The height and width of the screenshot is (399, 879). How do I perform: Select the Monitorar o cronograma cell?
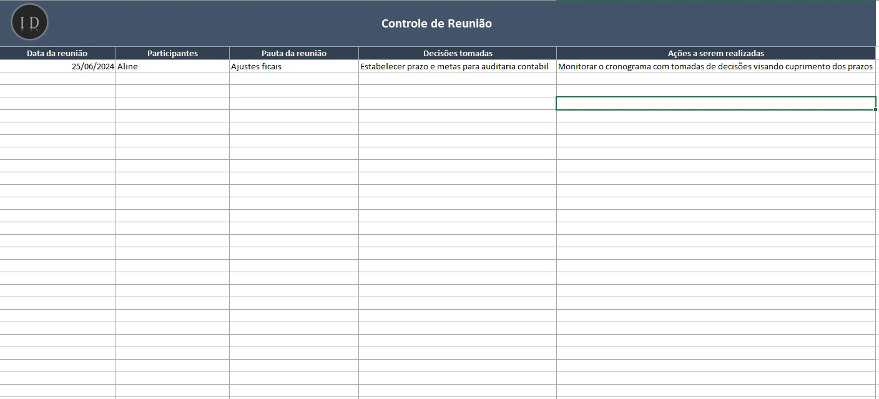tap(715, 66)
